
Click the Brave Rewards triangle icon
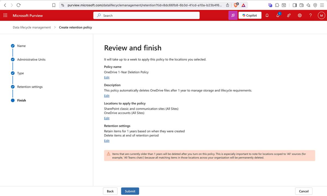243,5
